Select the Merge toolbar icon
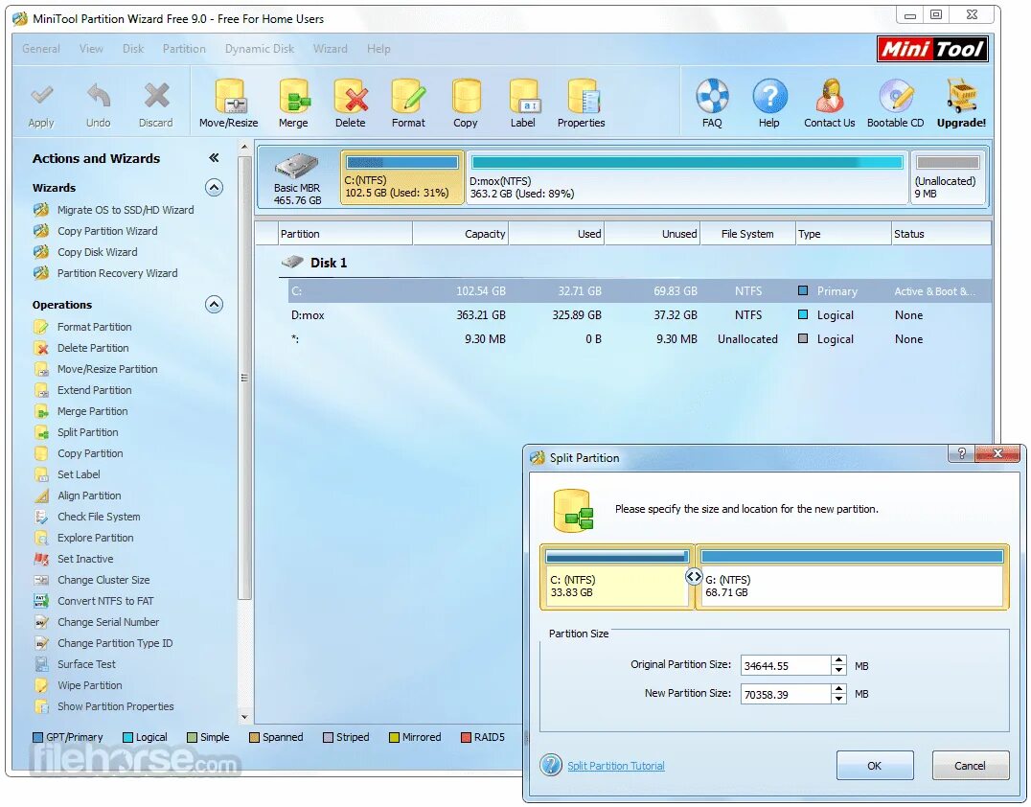This screenshot has height=807, width=1031. (293, 104)
